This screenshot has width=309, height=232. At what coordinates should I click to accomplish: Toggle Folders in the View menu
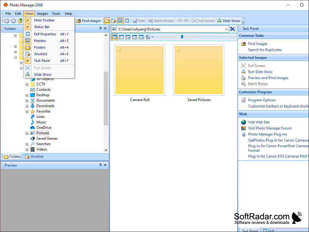coord(49,47)
